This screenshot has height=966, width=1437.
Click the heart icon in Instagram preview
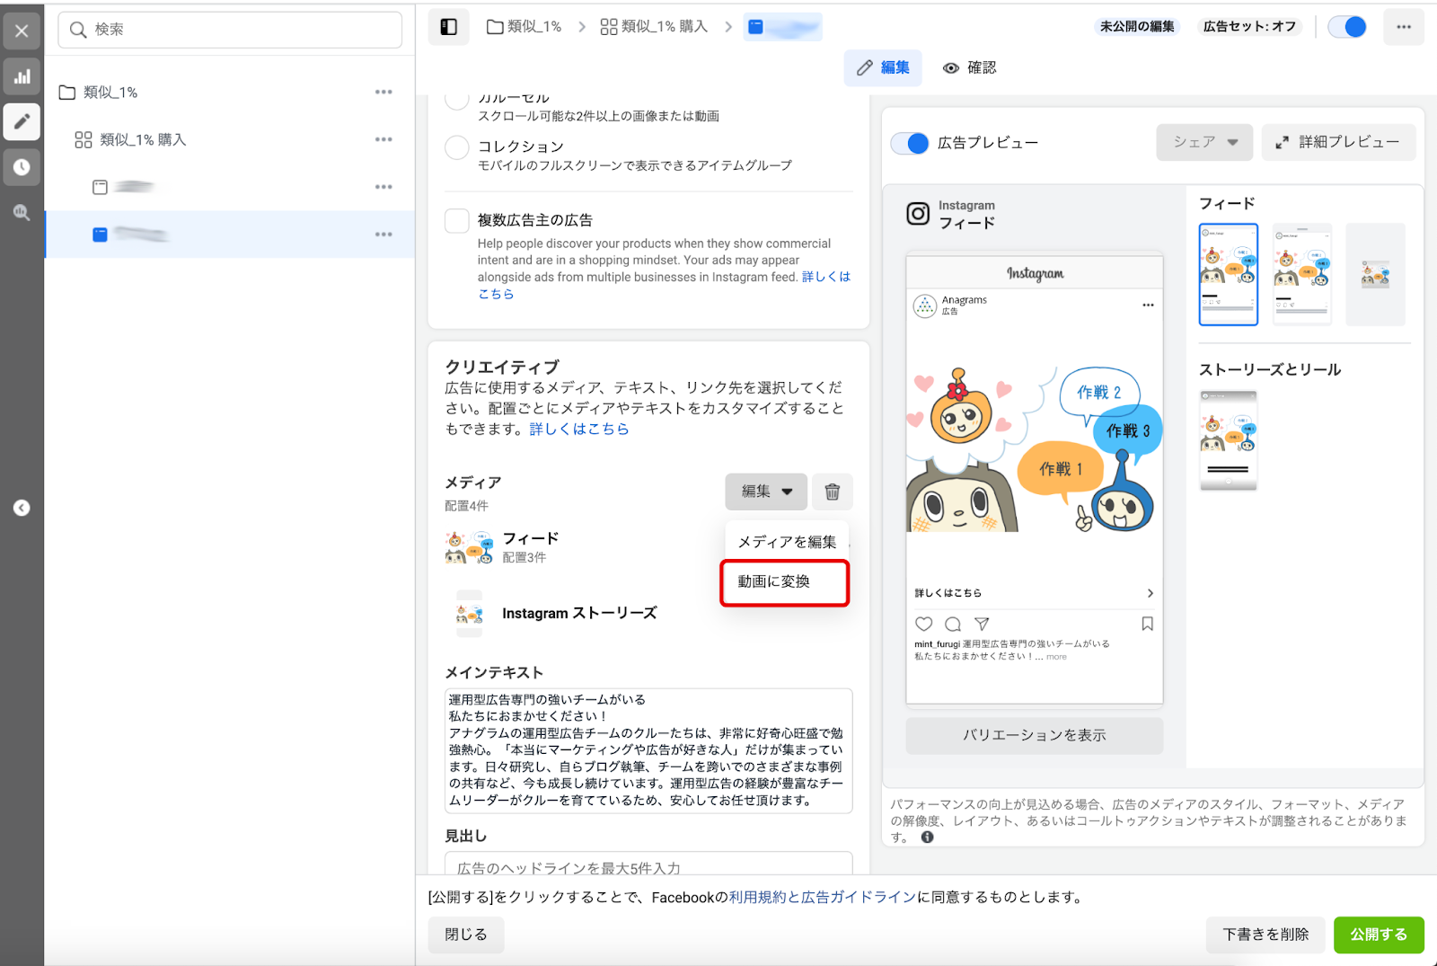[x=923, y=624]
